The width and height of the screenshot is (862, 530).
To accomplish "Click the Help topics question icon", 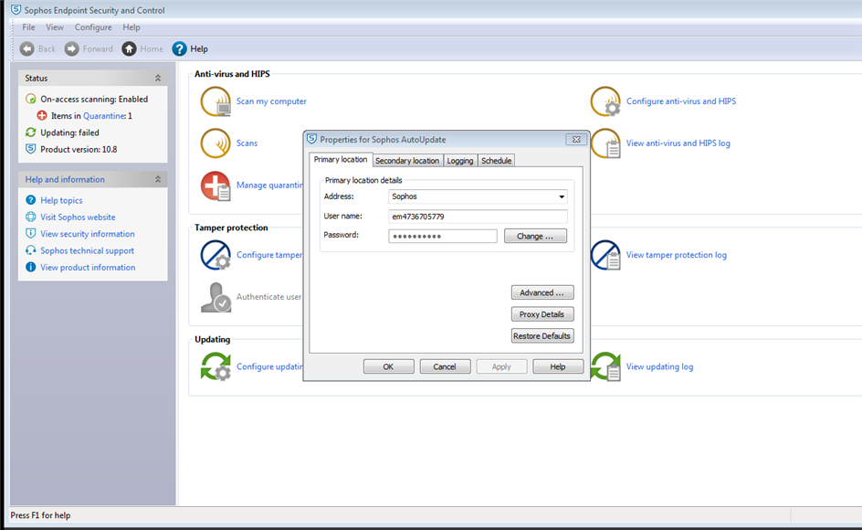I will pyautogui.click(x=31, y=200).
